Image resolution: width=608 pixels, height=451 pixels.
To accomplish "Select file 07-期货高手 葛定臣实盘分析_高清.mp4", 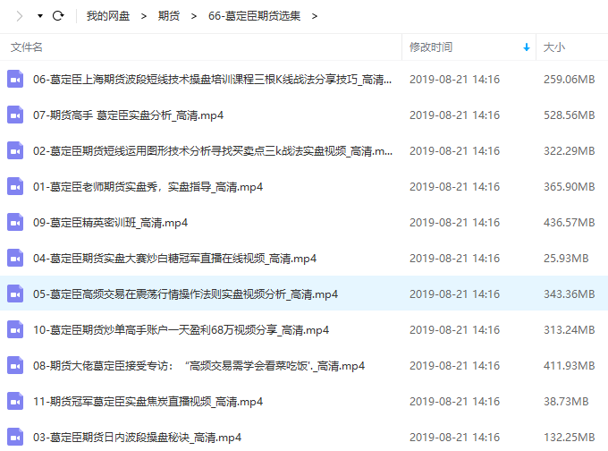I will tap(129, 115).
